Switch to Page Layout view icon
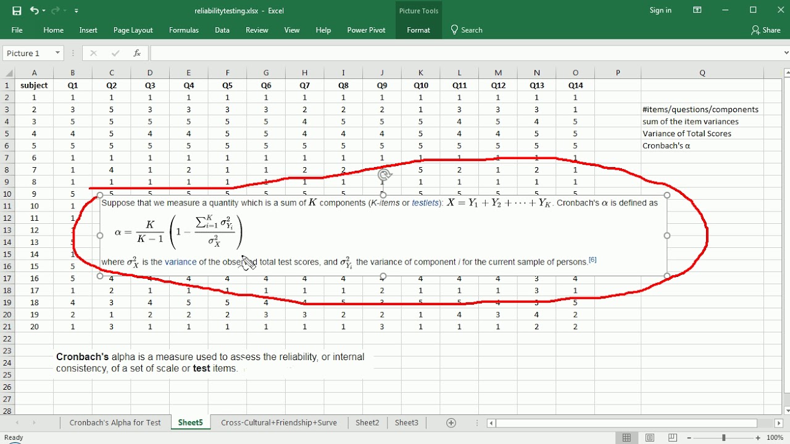This screenshot has height=444, width=790. pyautogui.click(x=650, y=438)
